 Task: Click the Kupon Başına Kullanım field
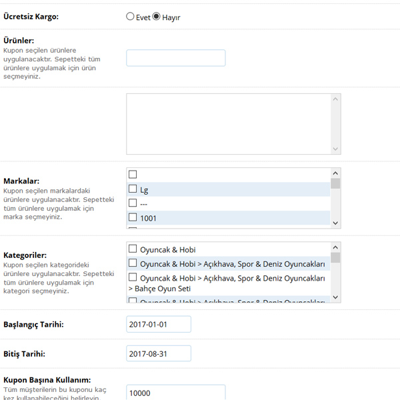pos(175,393)
